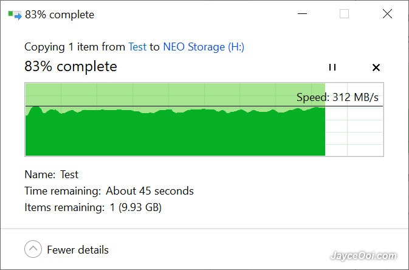Click the Speed: 312 MB/s label
Screen dimensions: 409x270
[x=337, y=97]
